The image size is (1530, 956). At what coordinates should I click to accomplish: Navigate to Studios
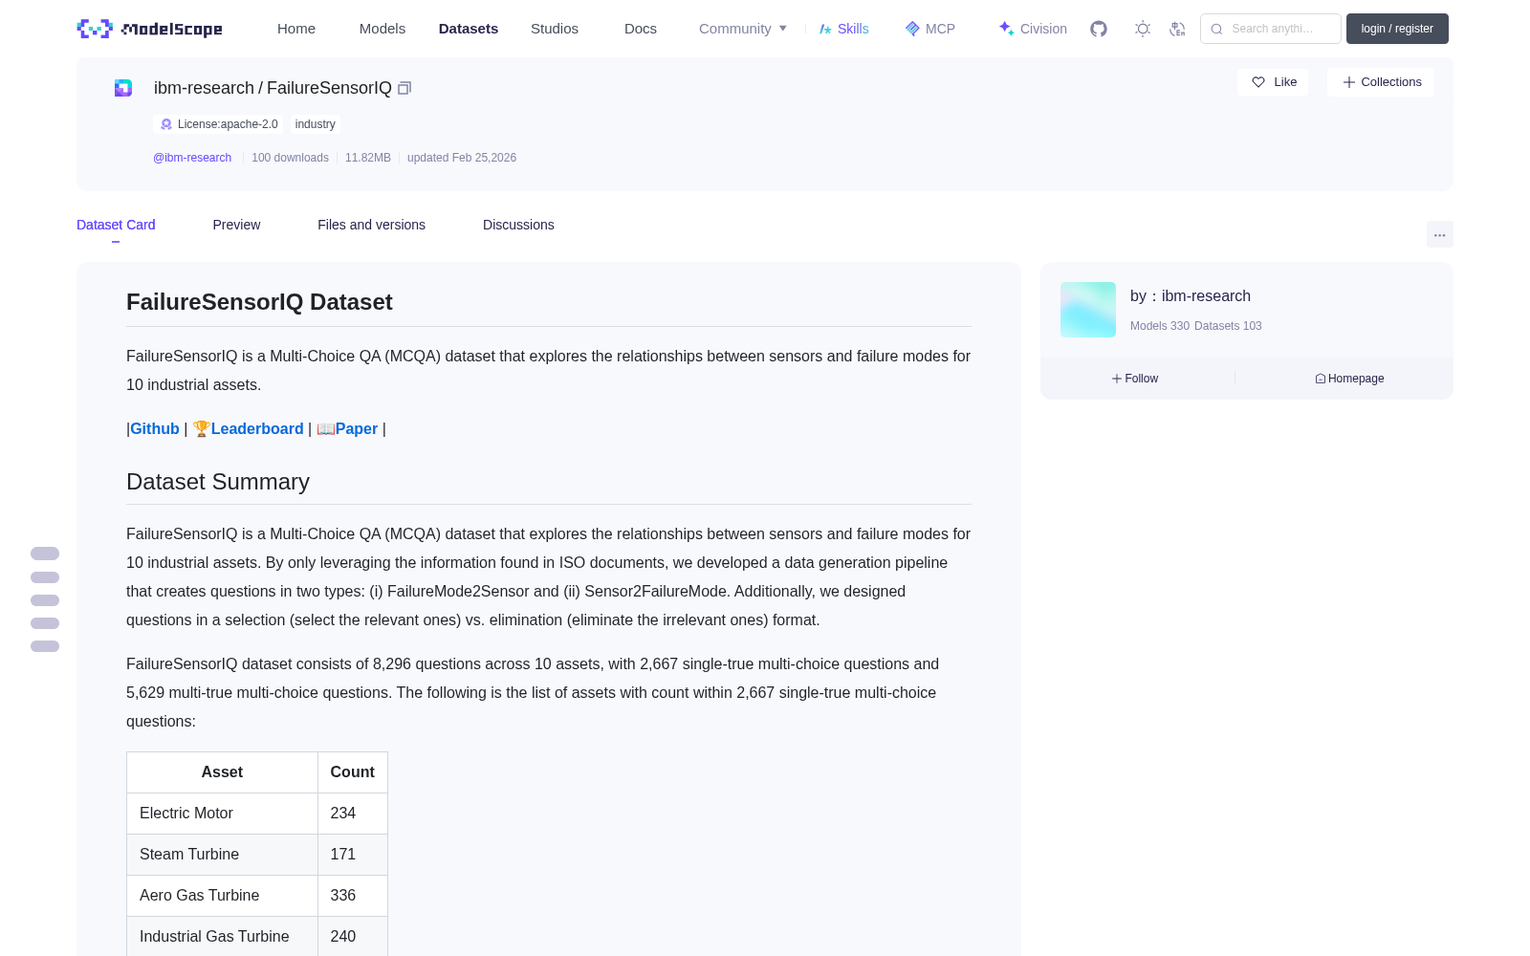pyautogui.click(x=555, y=29)
